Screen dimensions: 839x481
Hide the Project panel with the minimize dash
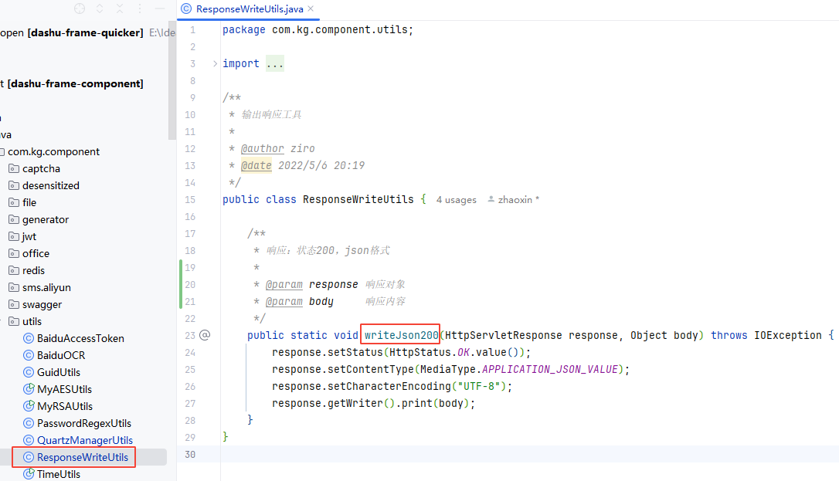point(160,8)
